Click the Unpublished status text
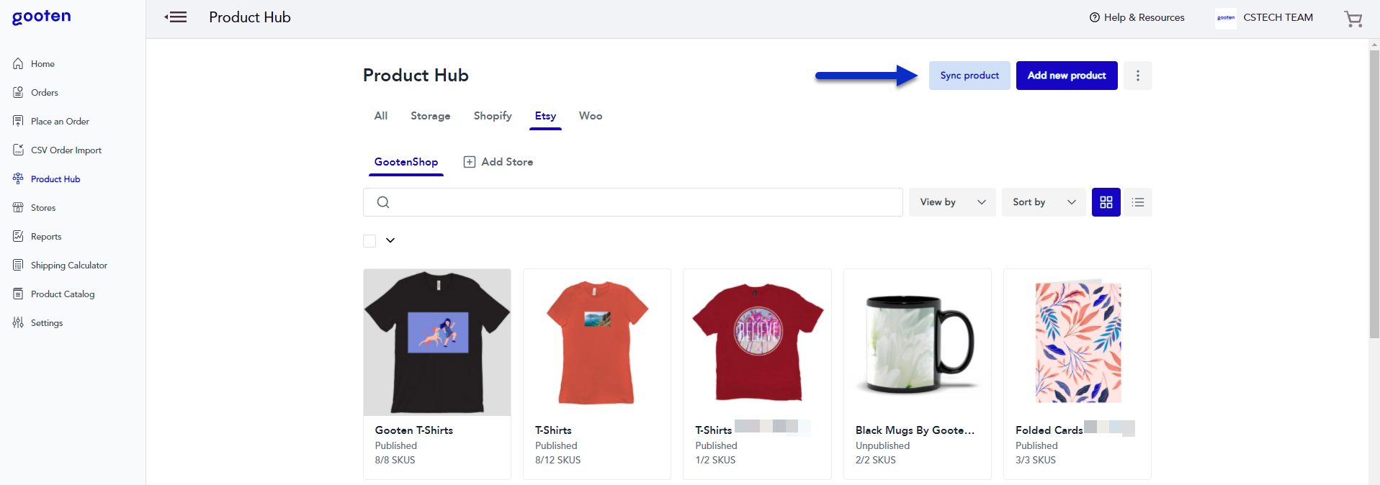1380x485 pixels. (x=882, y=445)
